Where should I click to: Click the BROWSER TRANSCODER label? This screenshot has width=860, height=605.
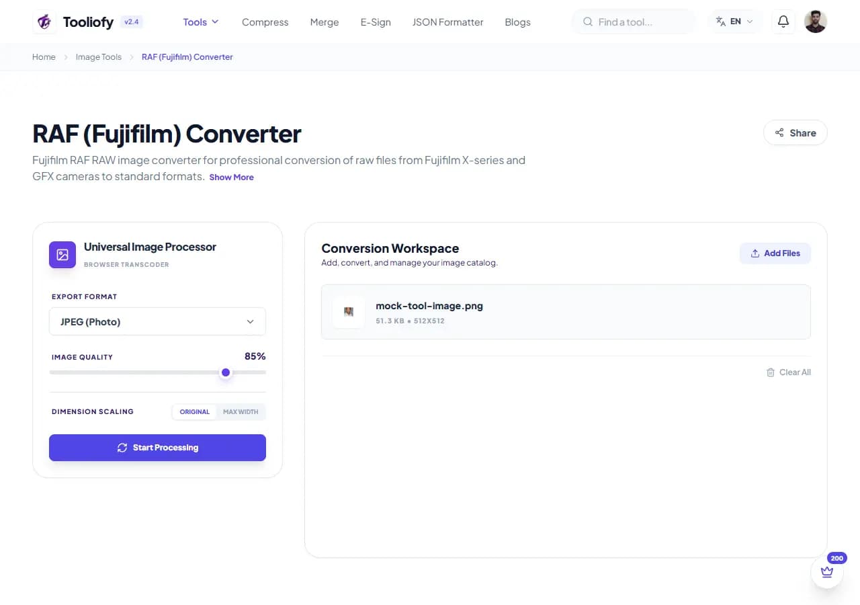(126, 265)
